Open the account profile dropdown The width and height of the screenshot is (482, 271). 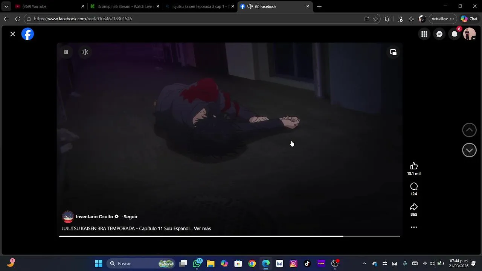[470, 34]
